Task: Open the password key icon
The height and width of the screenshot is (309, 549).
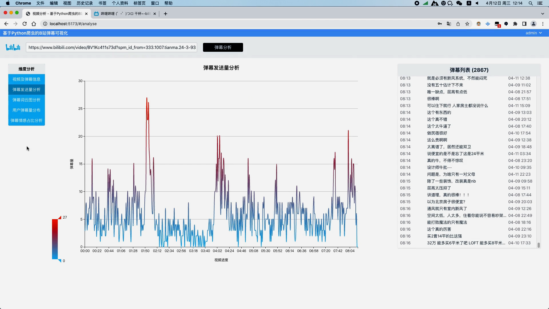Action: [x=440, y=24]
